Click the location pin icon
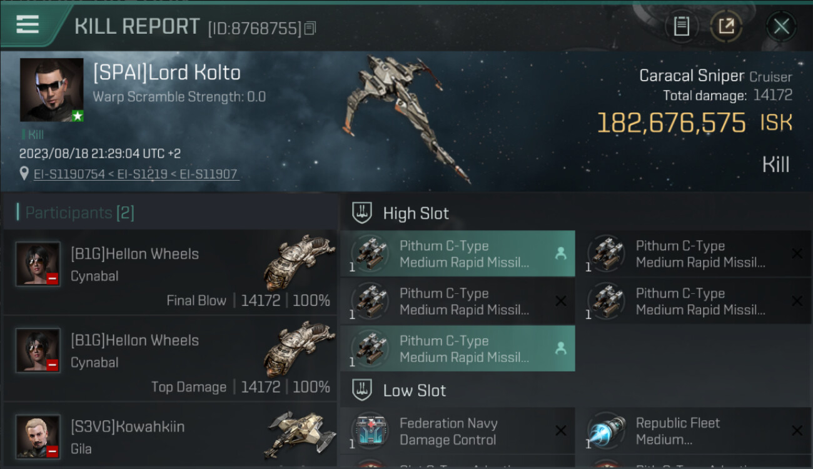This screenshot has height=469, width=813. (x=24, y=174)
